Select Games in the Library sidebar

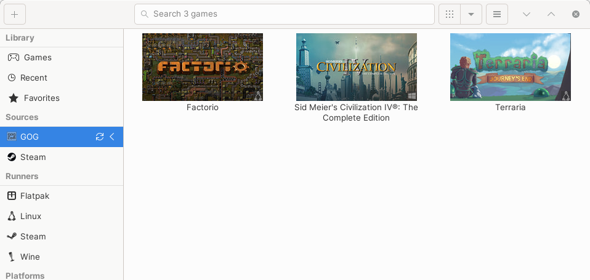62,57
